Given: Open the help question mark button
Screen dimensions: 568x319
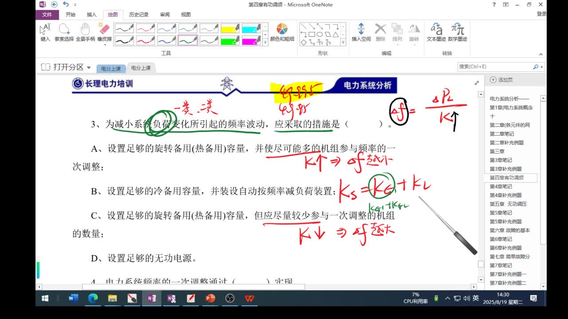Looking at the screenshot, I should click(494, 4).
